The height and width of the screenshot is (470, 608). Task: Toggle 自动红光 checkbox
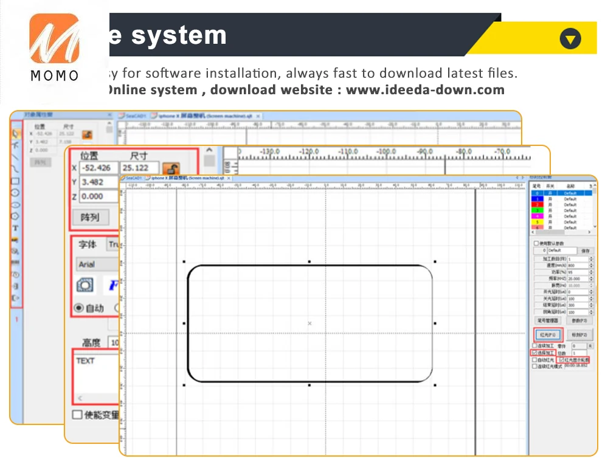(534, 360)
